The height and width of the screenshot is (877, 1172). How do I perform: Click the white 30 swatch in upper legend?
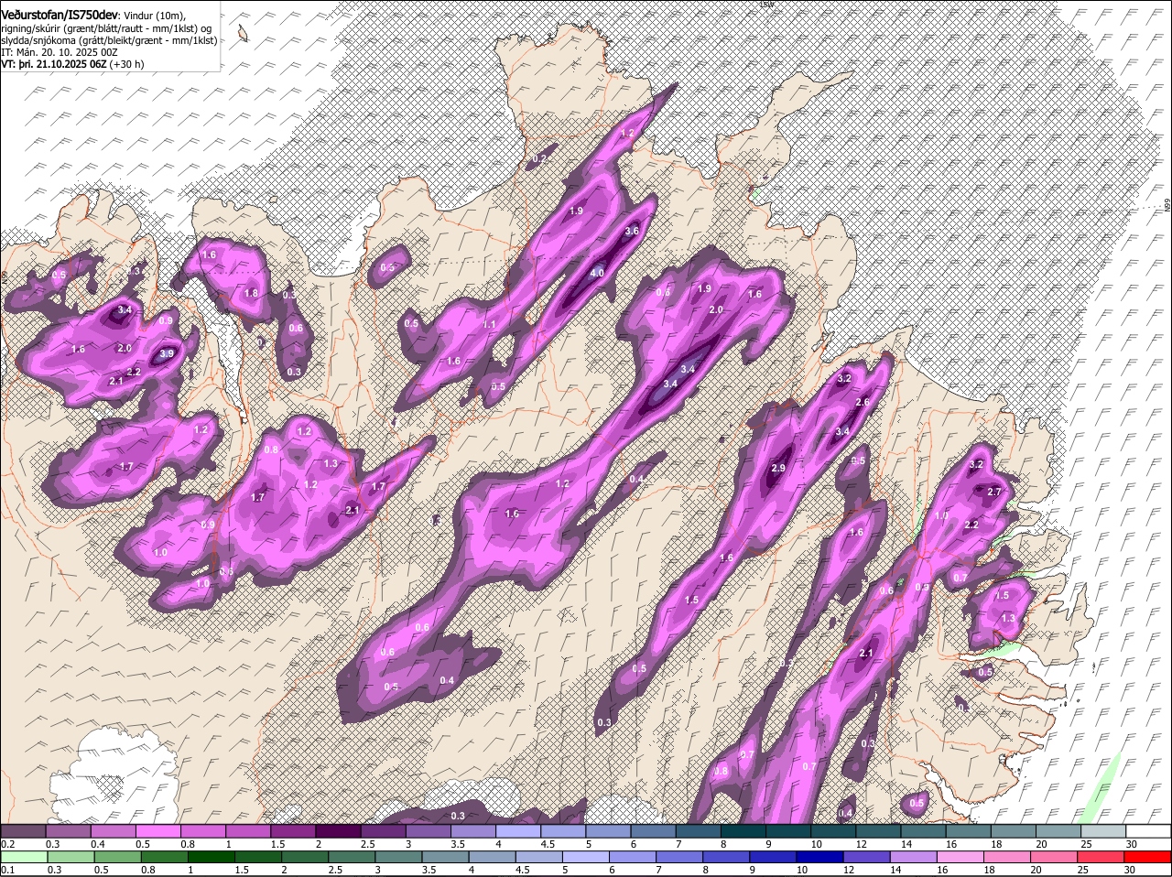[x=1149, y=831]
